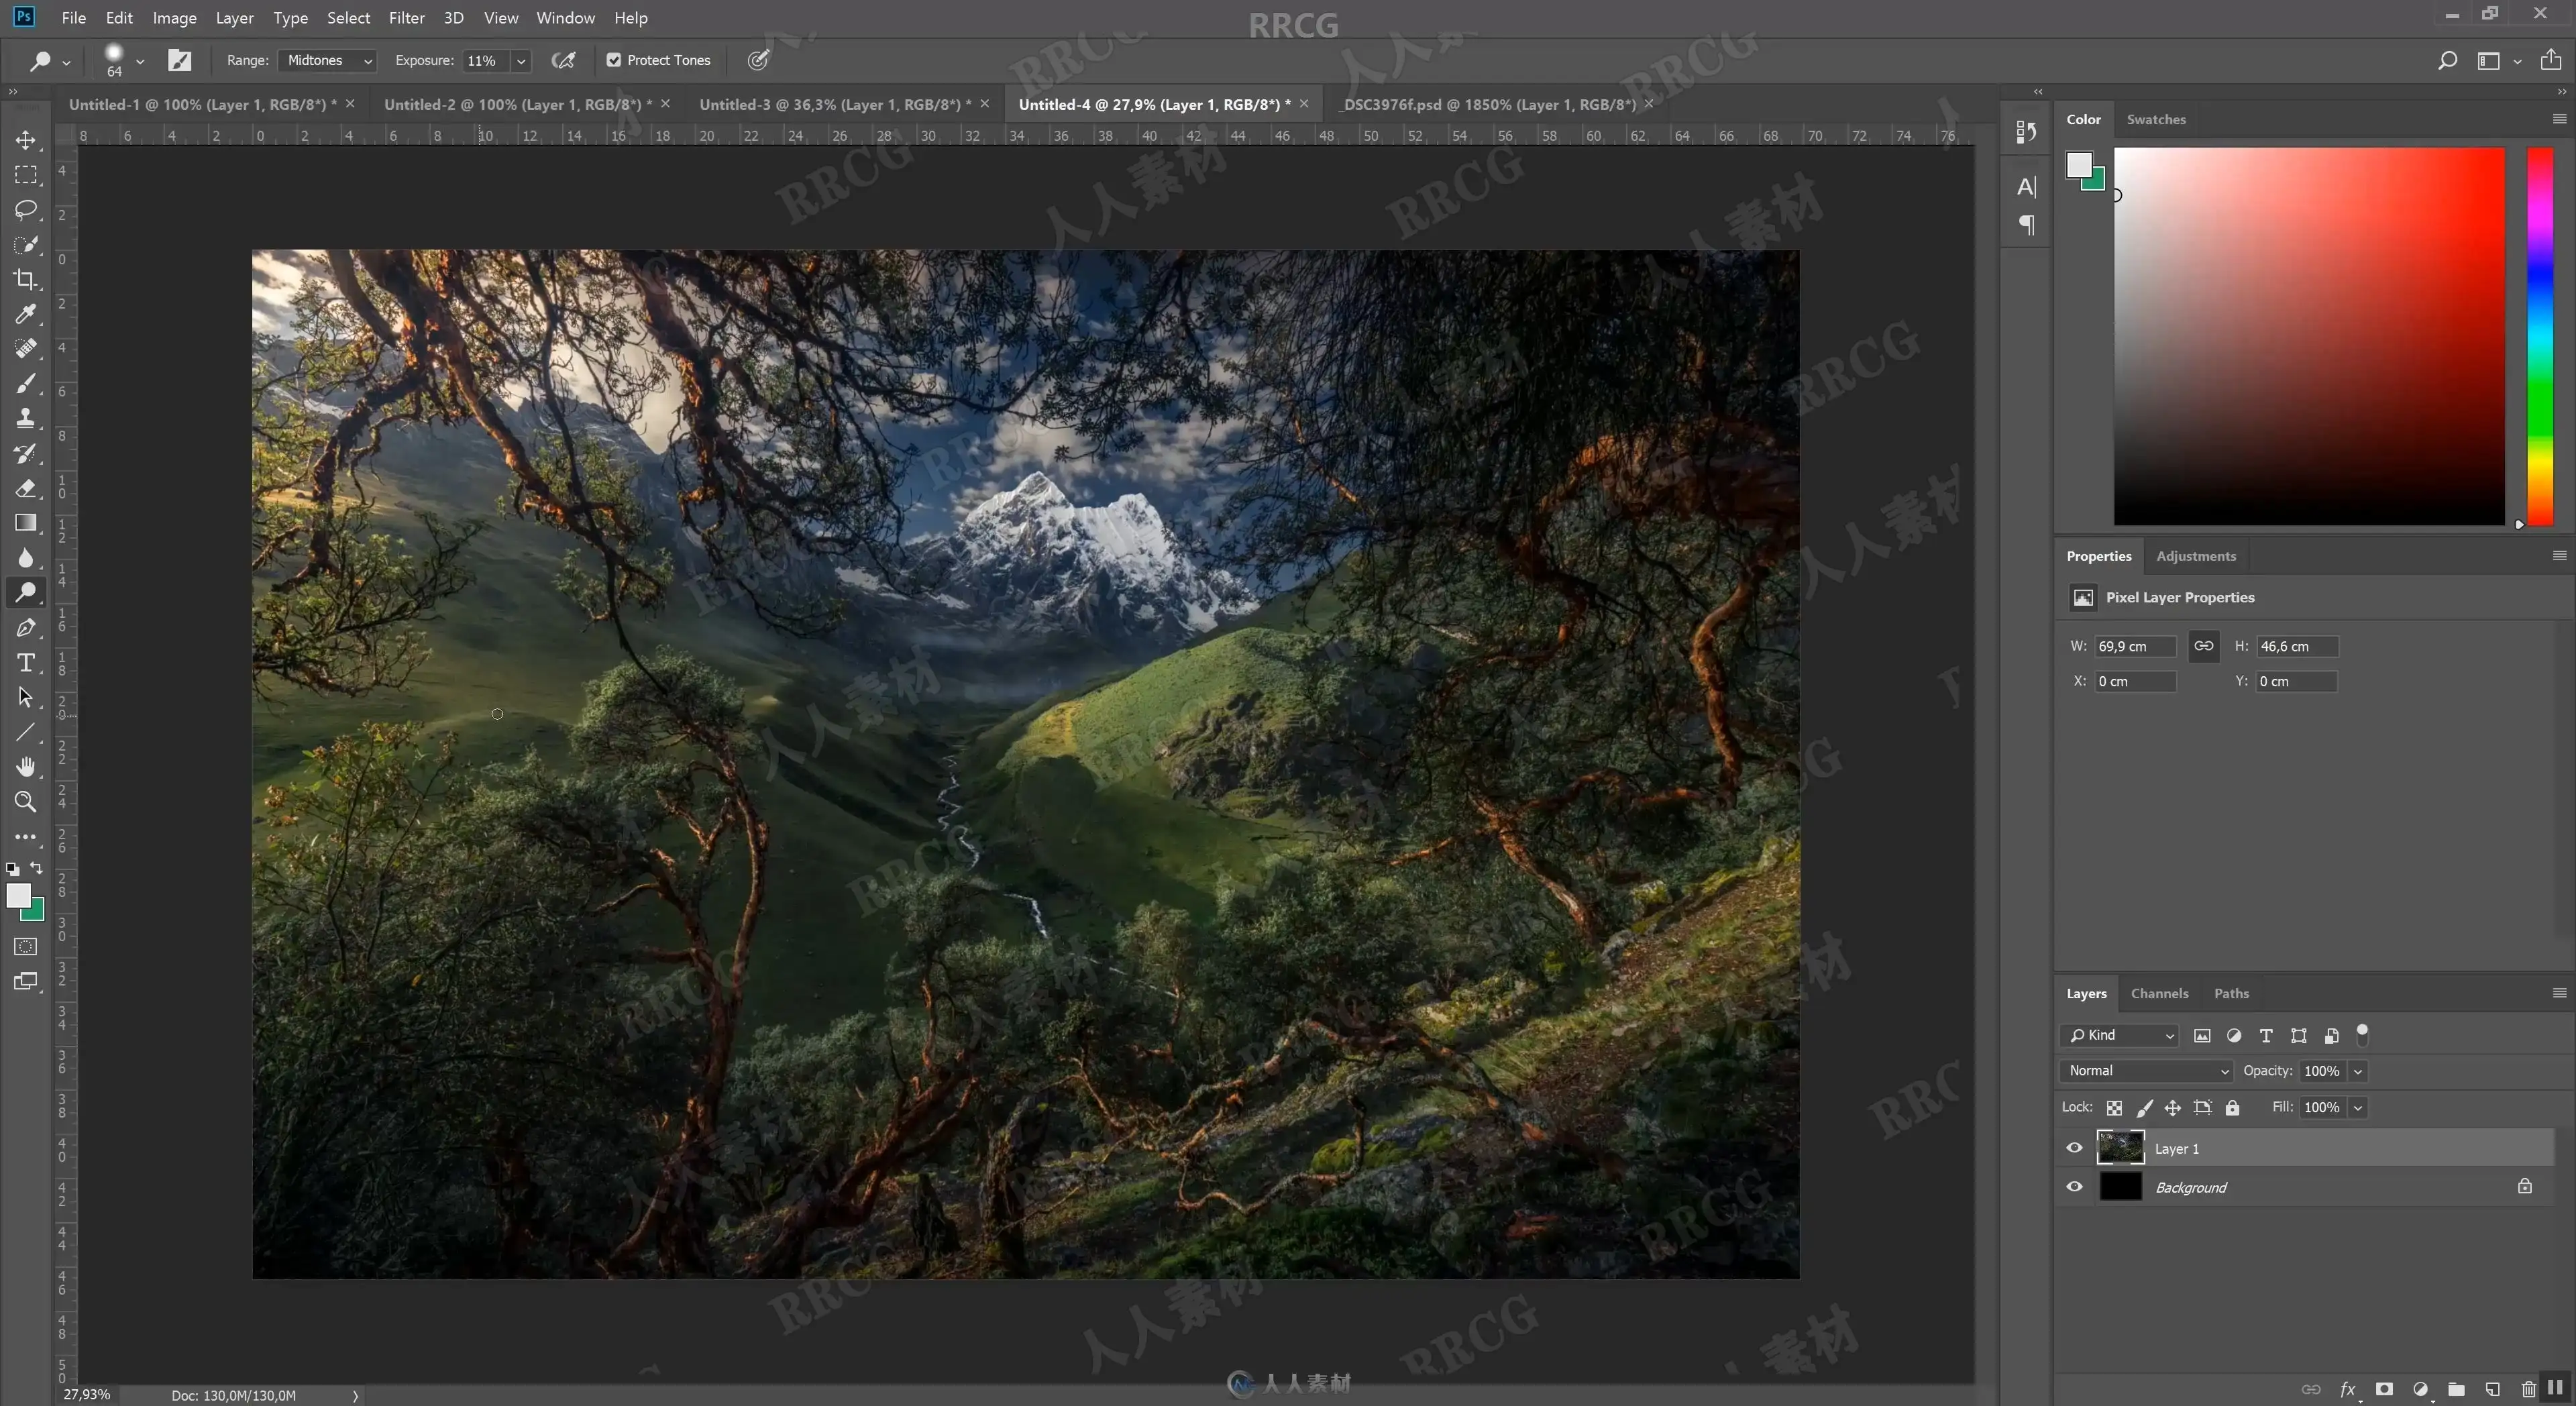Open the Normal blend mode dropdown
Image resolution: width=2576 pixels, height=1406 pixels.
(x=2146, y=1071)
